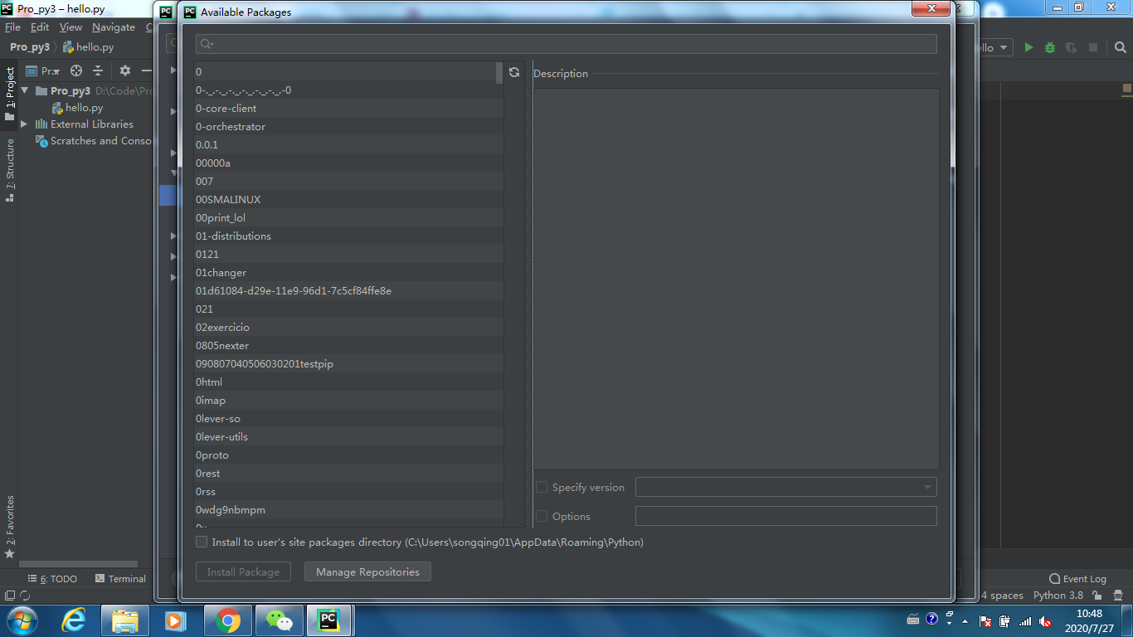Screen dimensions: 1133x637
Task: Open the Project view selector dropdown
Action: [x=42, y=71]
